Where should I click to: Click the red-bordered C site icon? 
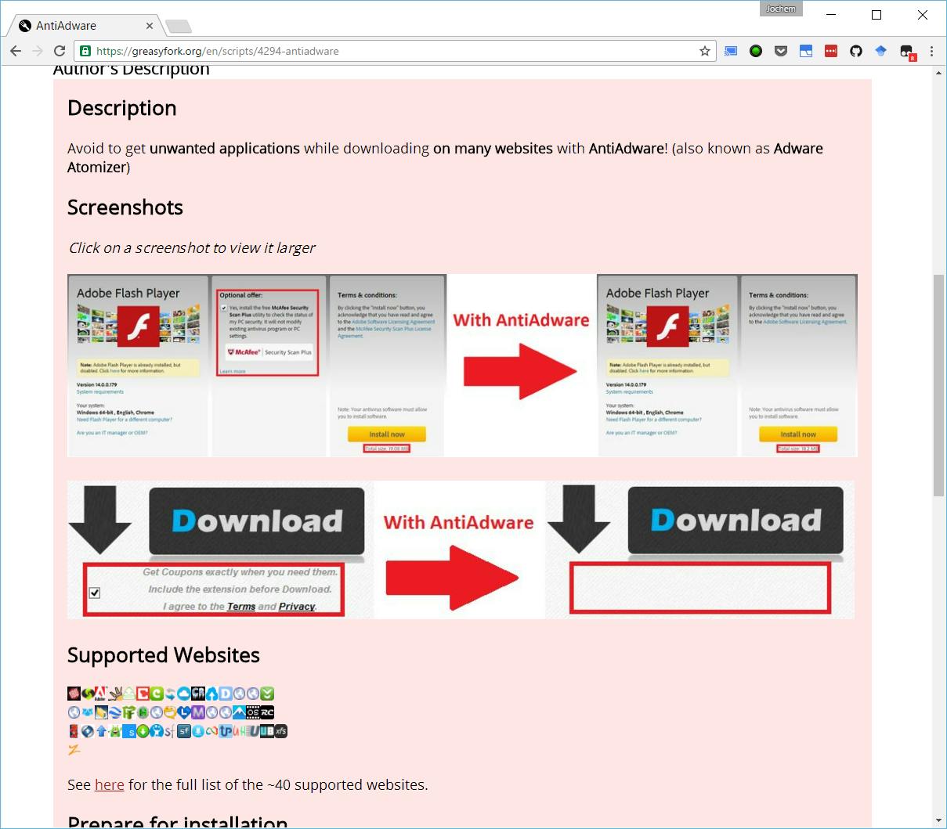pyautogui.click(x=143, y=693)
